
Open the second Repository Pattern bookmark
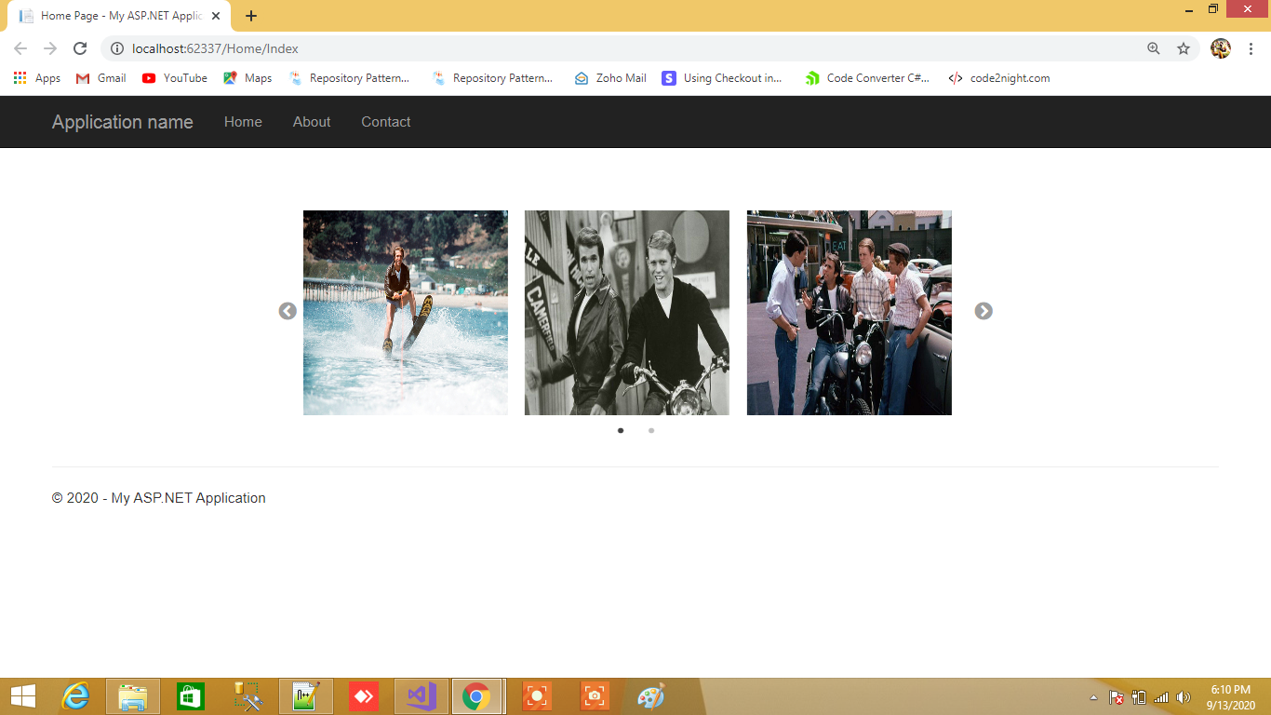click(493, 78)
